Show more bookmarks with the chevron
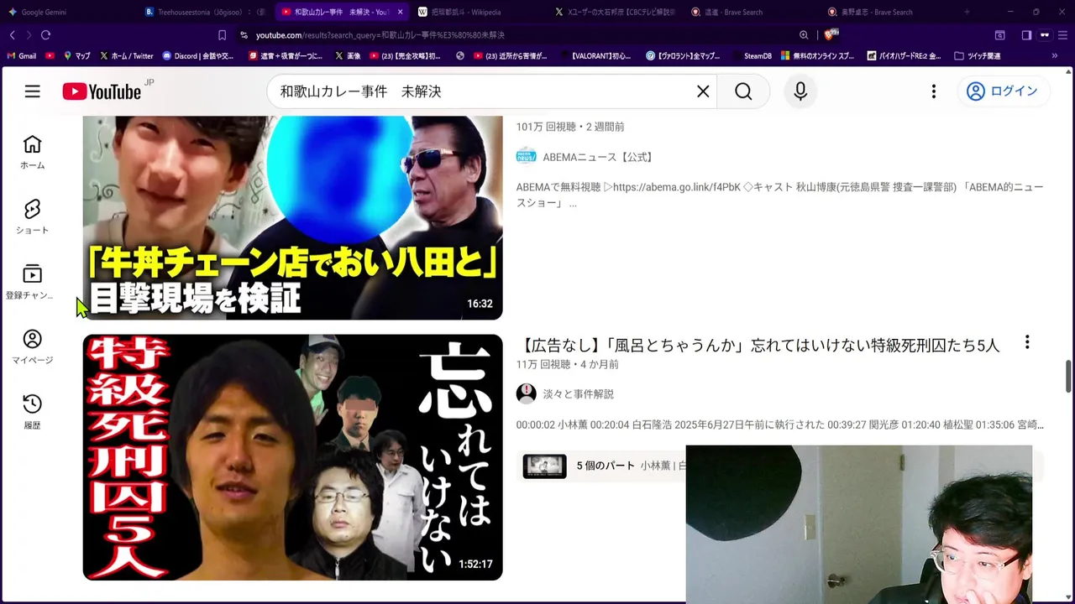Image resolution: width=1075 pixels, height=604 pixels. (x=1055, y=56)
